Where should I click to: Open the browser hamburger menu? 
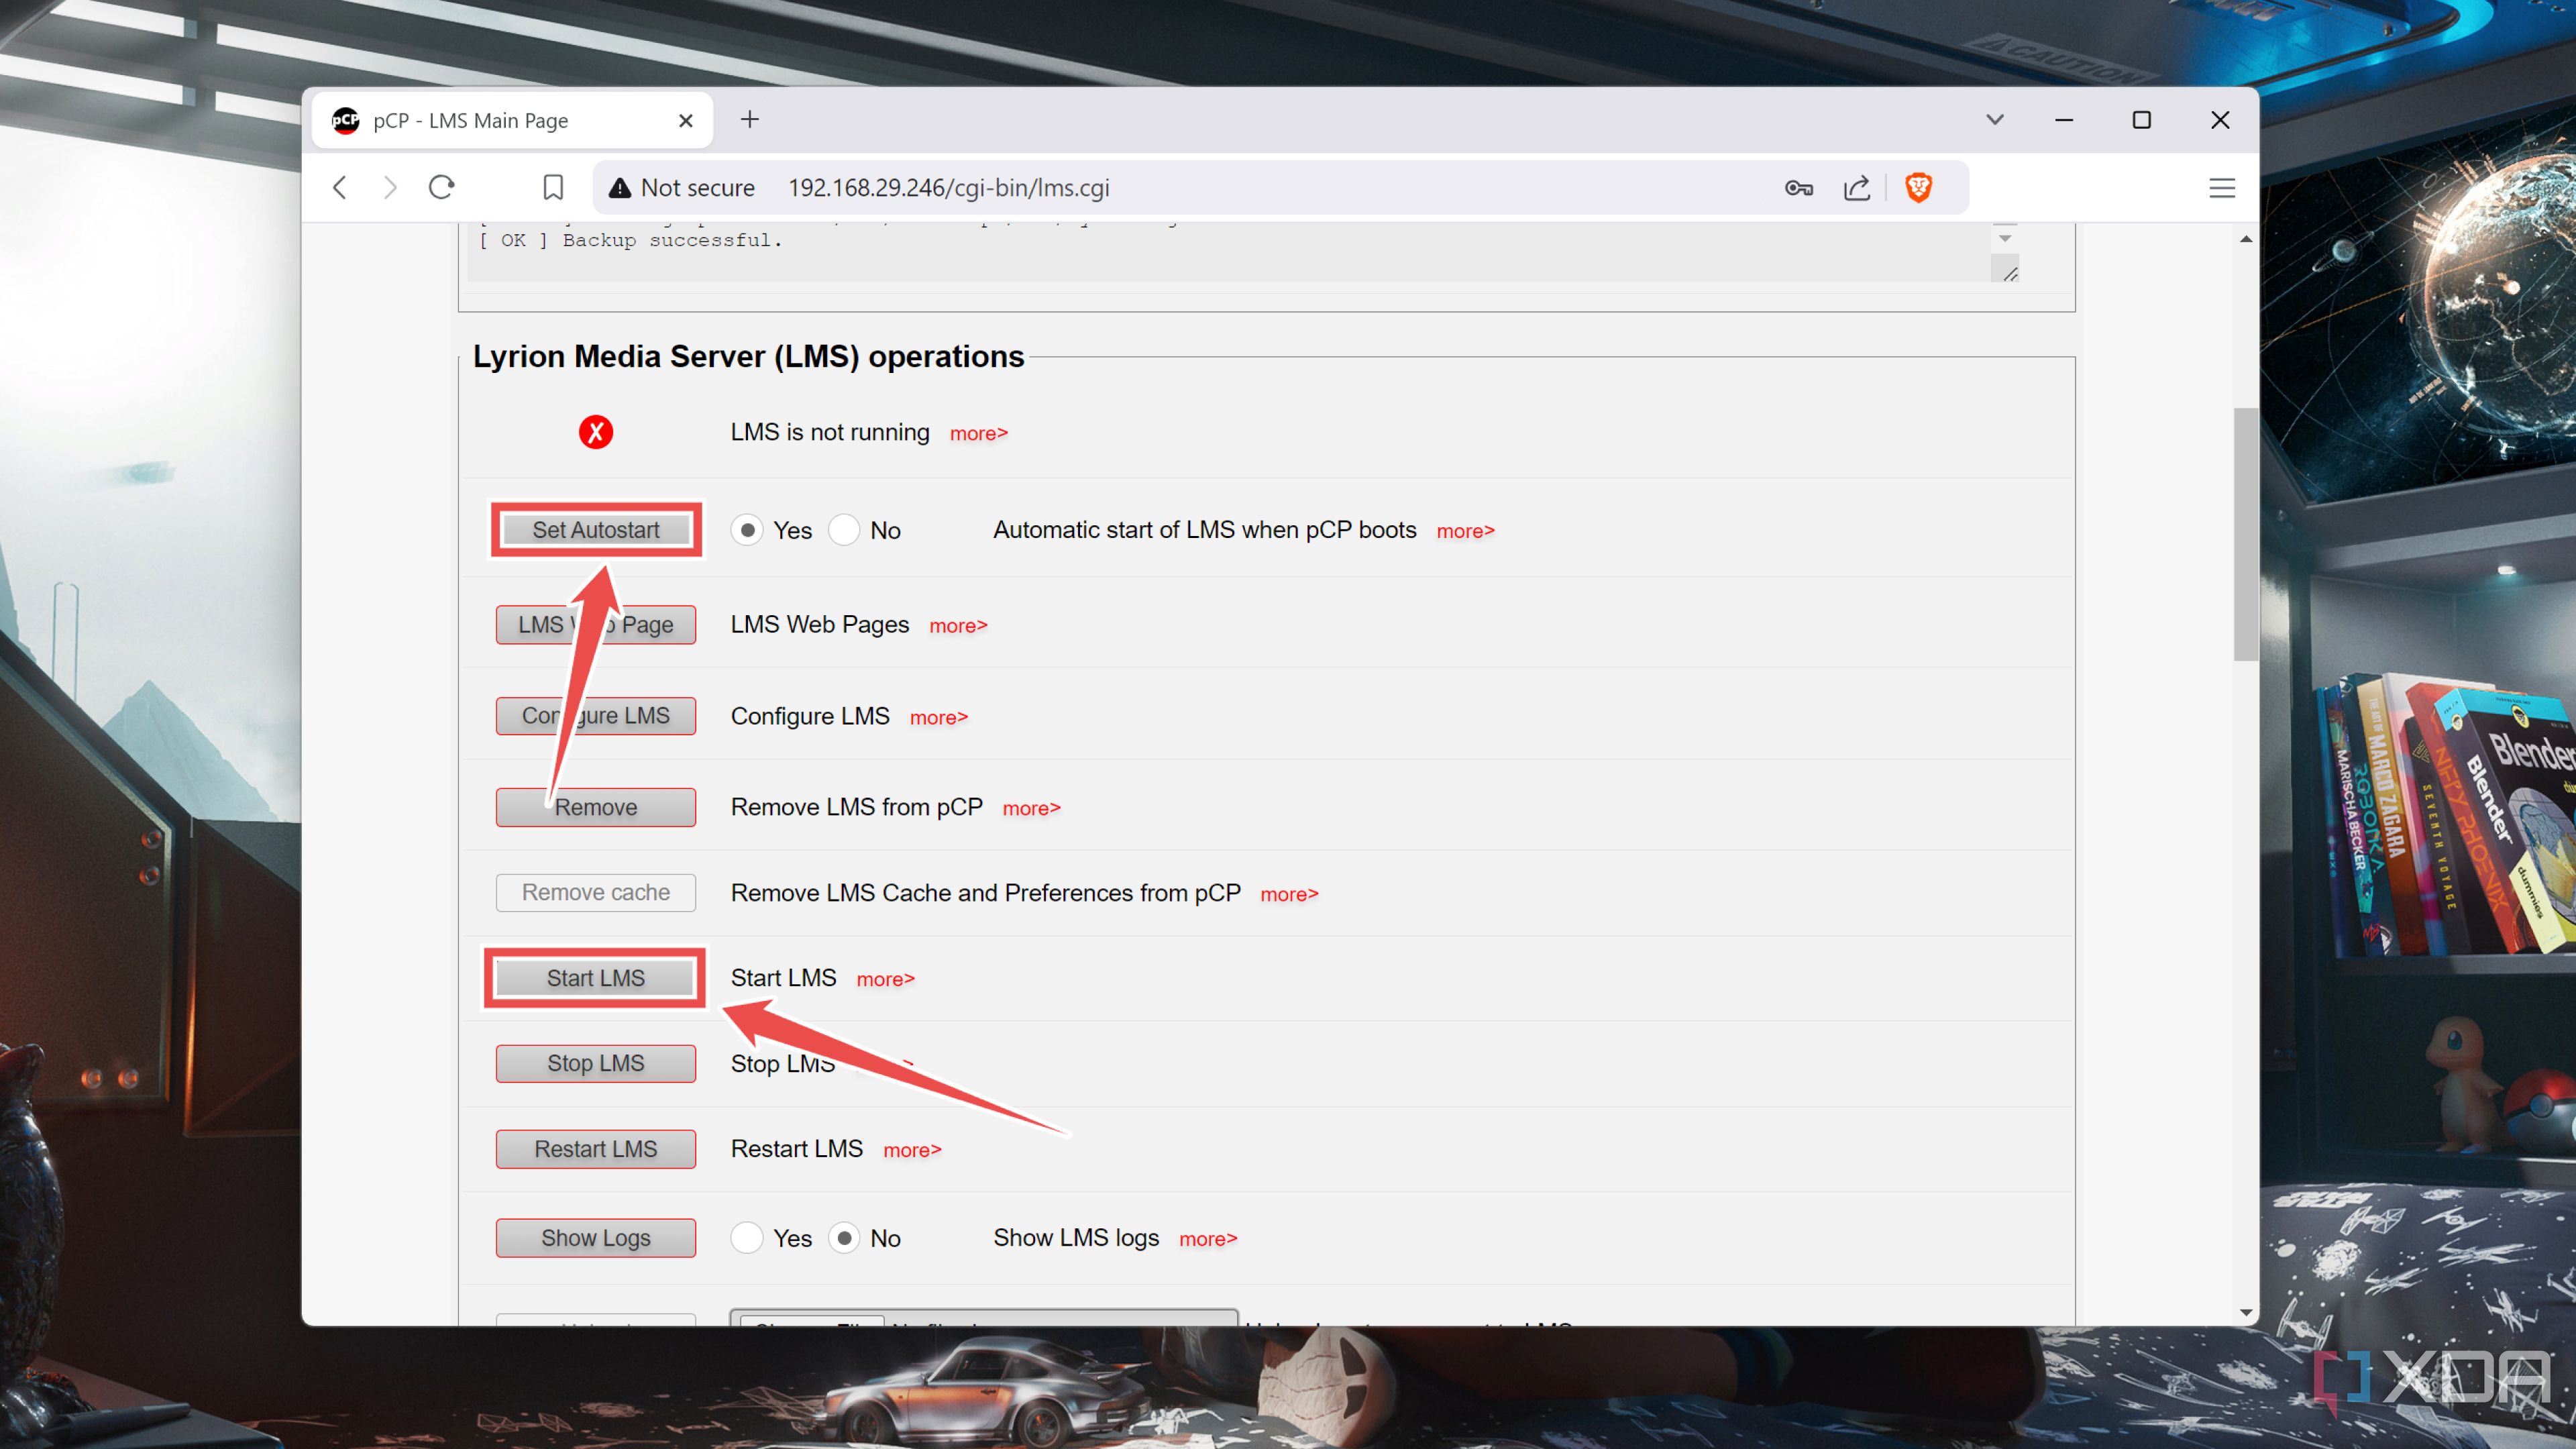point(2222,187)
